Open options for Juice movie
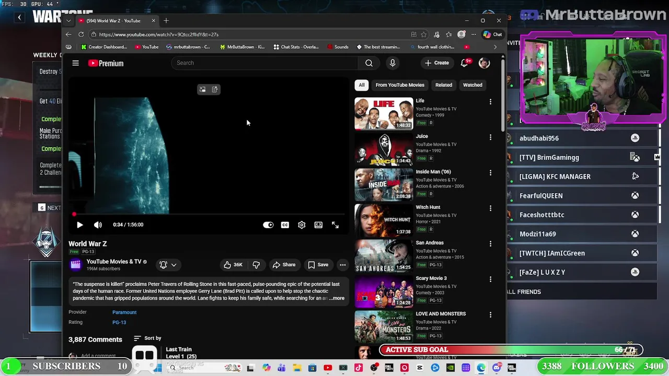This screenshot has height=376, width=669. click(490, 137)
